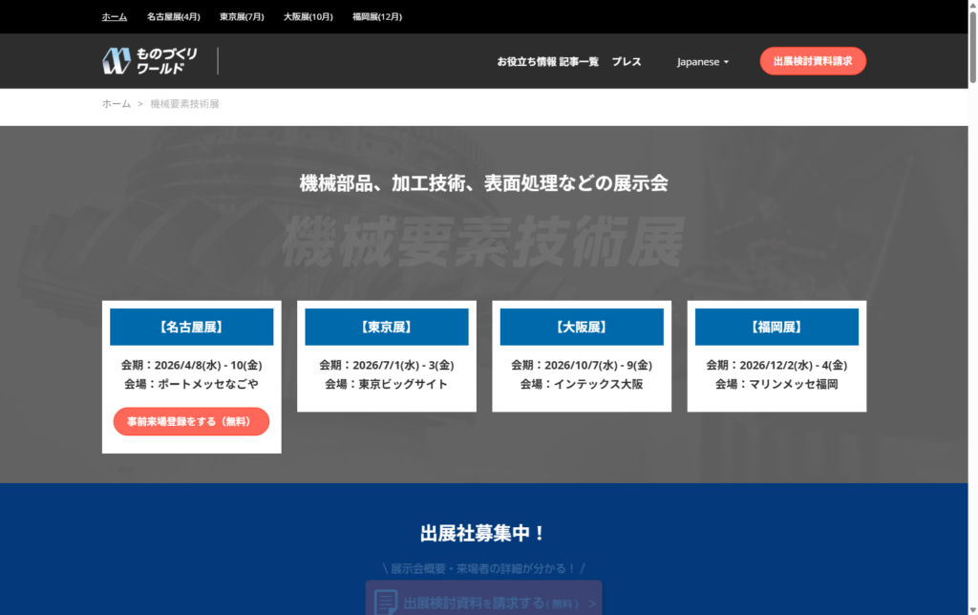Image resolution: width=978 pixels, height=615 pixels.
Task: Open the Japanese language dropdown
Action: tap(702, 61)
